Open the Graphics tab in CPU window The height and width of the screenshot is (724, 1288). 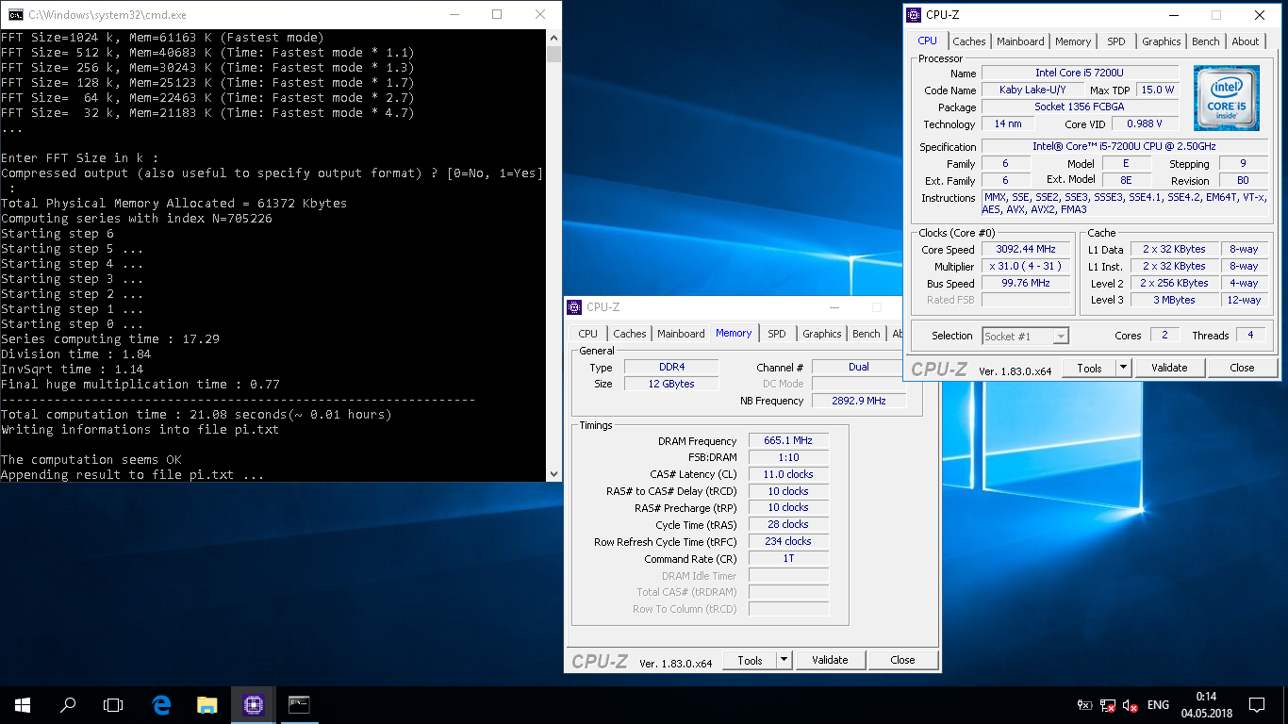(x=1161, y=41)
